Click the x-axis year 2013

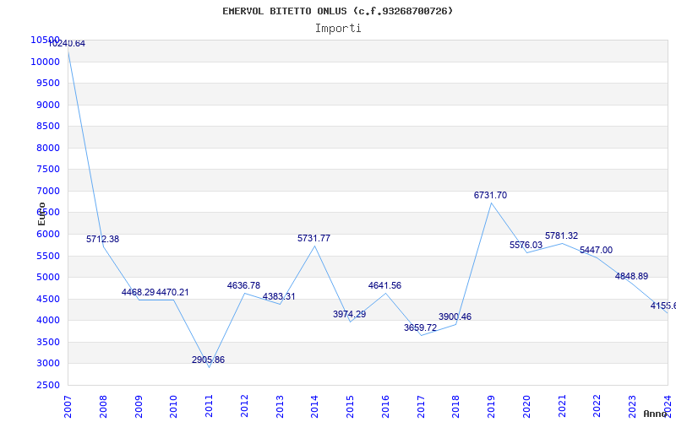280,407
